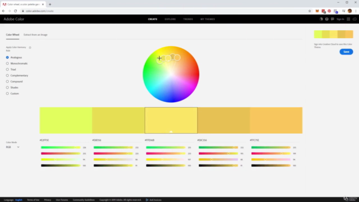Click the address bar URL color.adobe.com/create

click(x=40, y=11)
